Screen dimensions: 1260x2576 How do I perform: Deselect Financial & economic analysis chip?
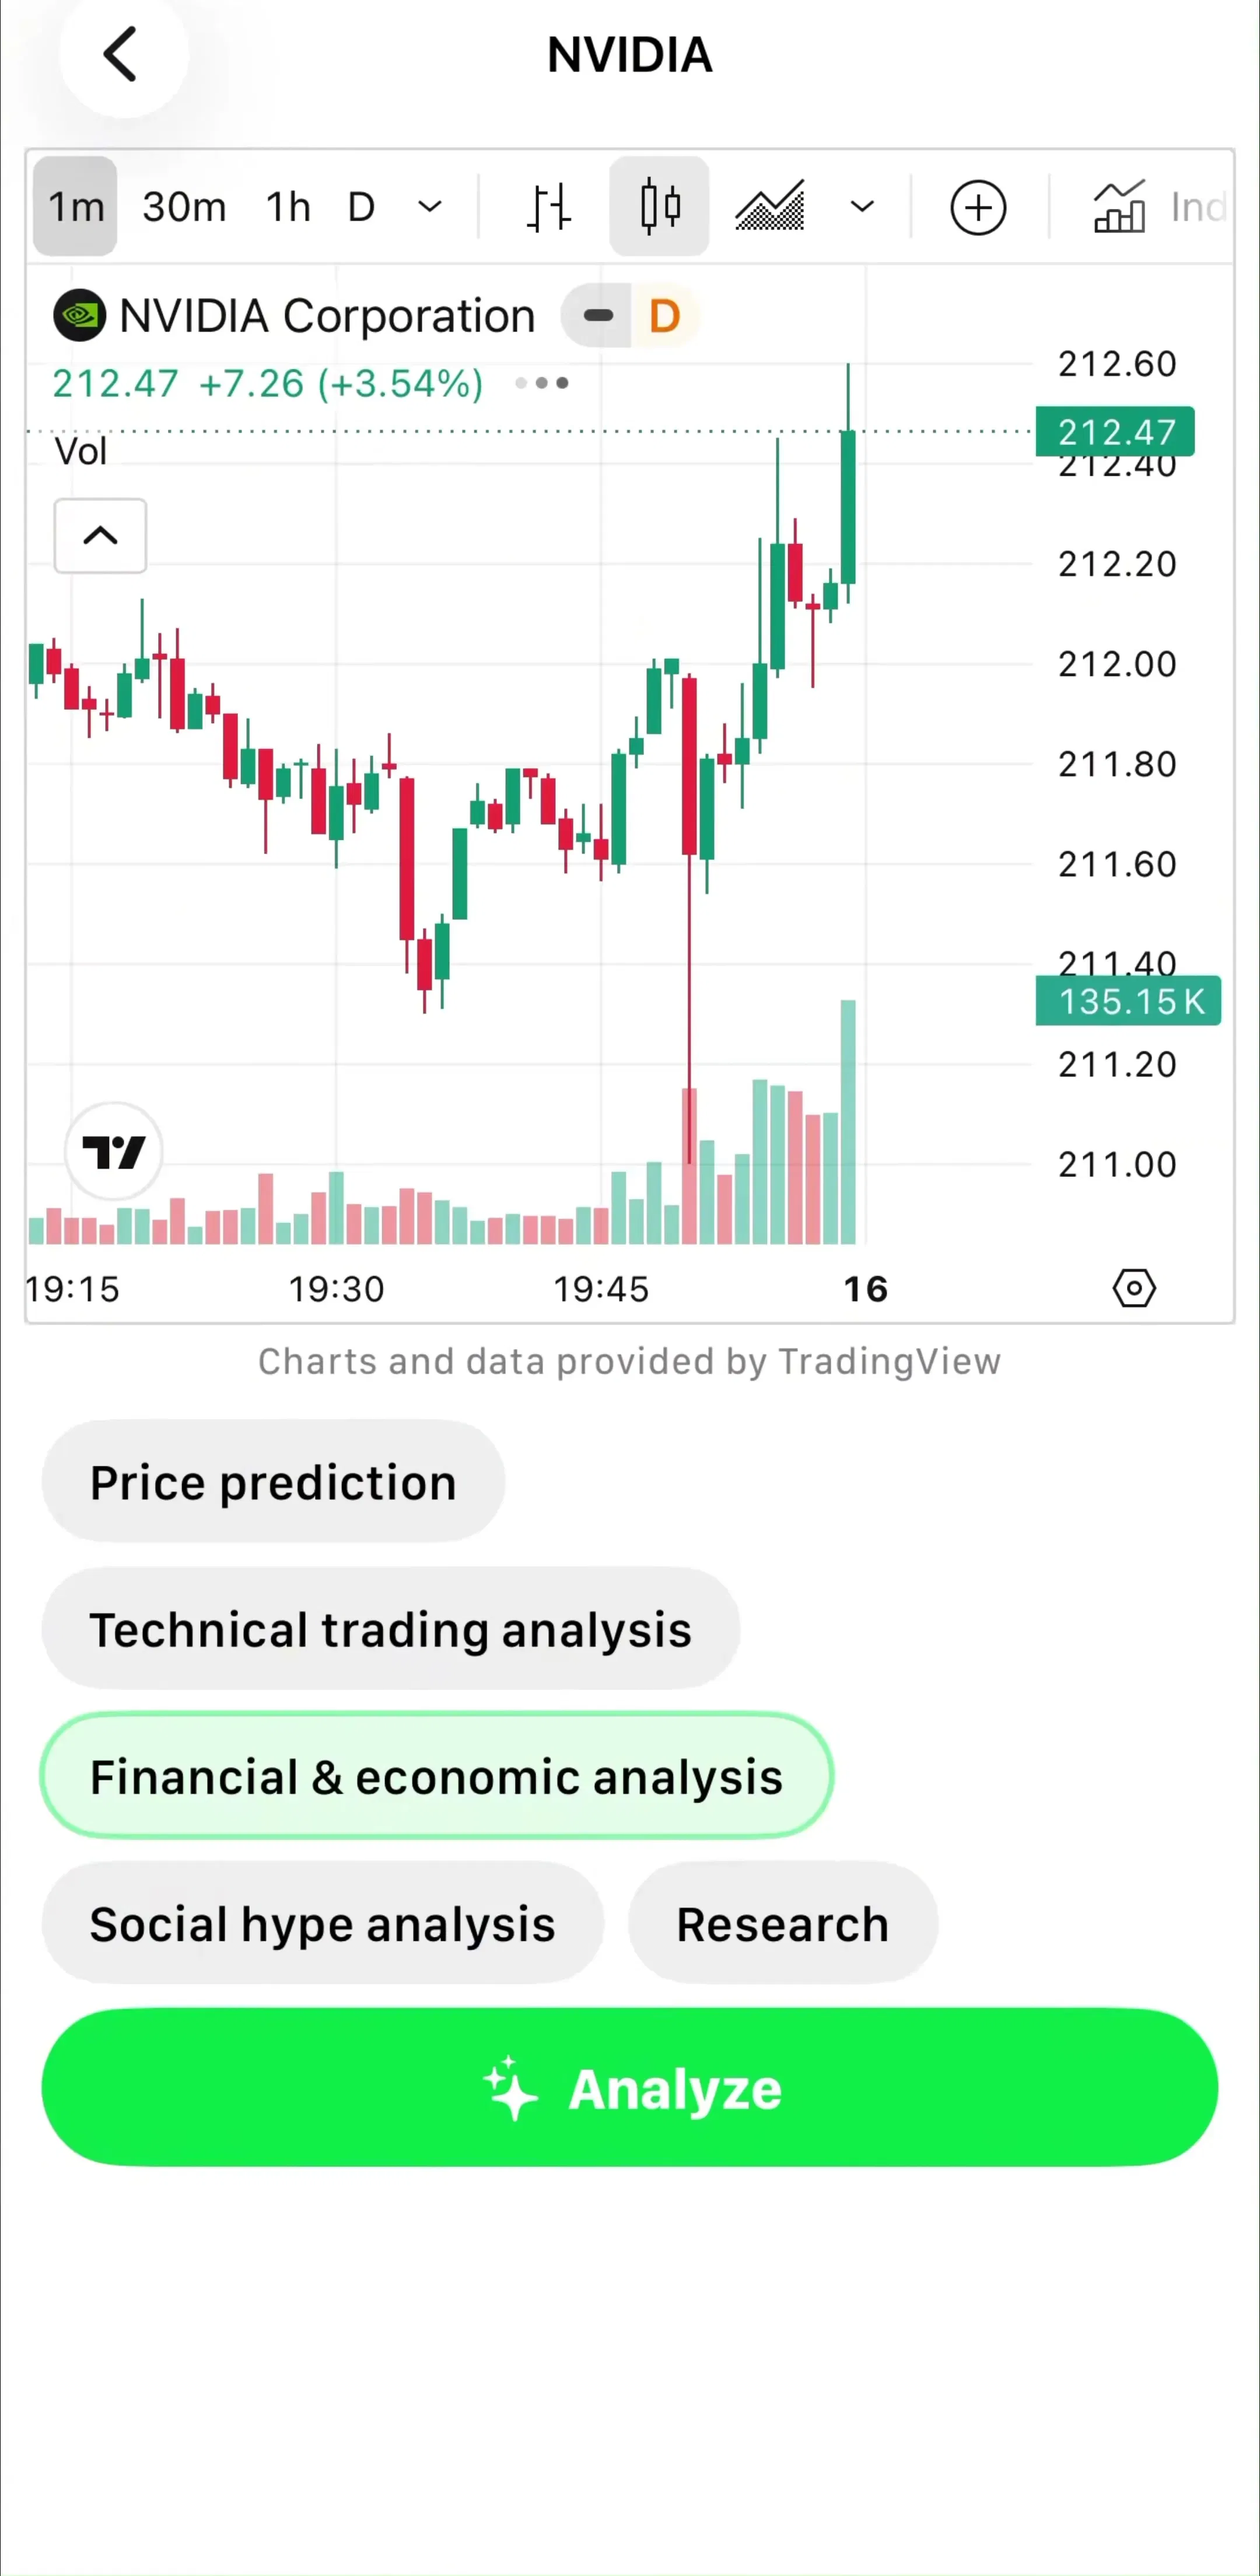point(437,1776)
